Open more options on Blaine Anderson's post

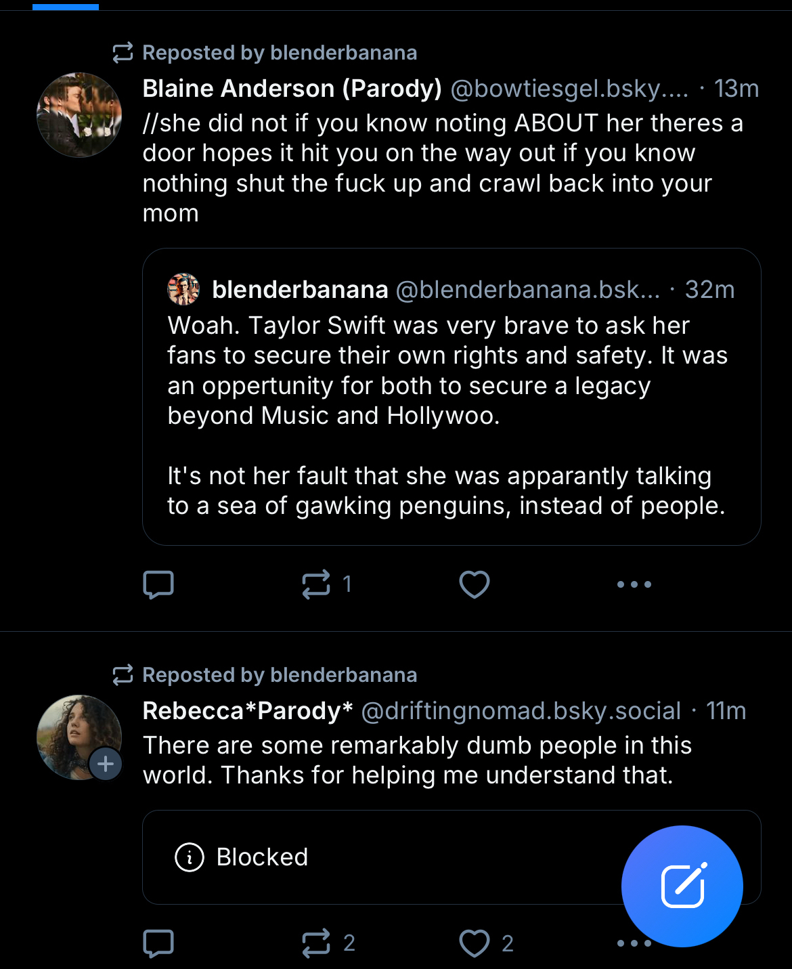click(634, 584)
